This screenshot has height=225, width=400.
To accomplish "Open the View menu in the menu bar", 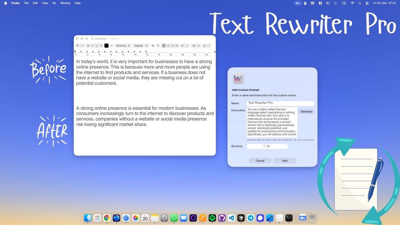I will tap(45, 3).
